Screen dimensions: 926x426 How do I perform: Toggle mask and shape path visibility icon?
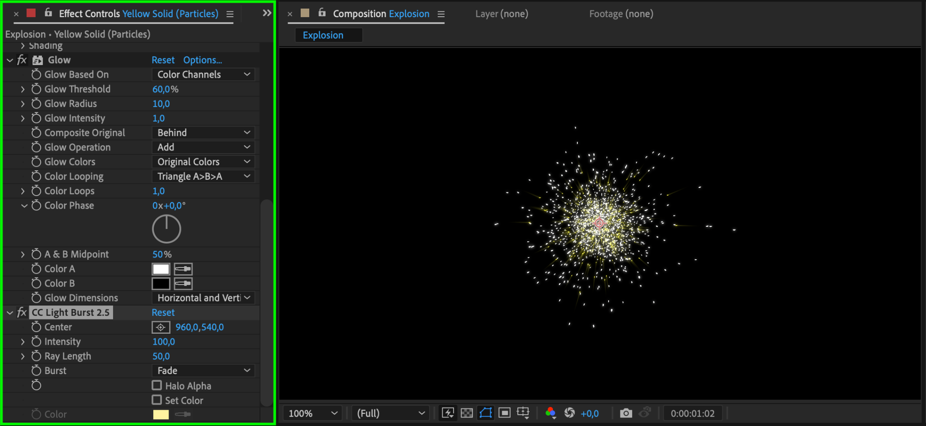point(486,413)
